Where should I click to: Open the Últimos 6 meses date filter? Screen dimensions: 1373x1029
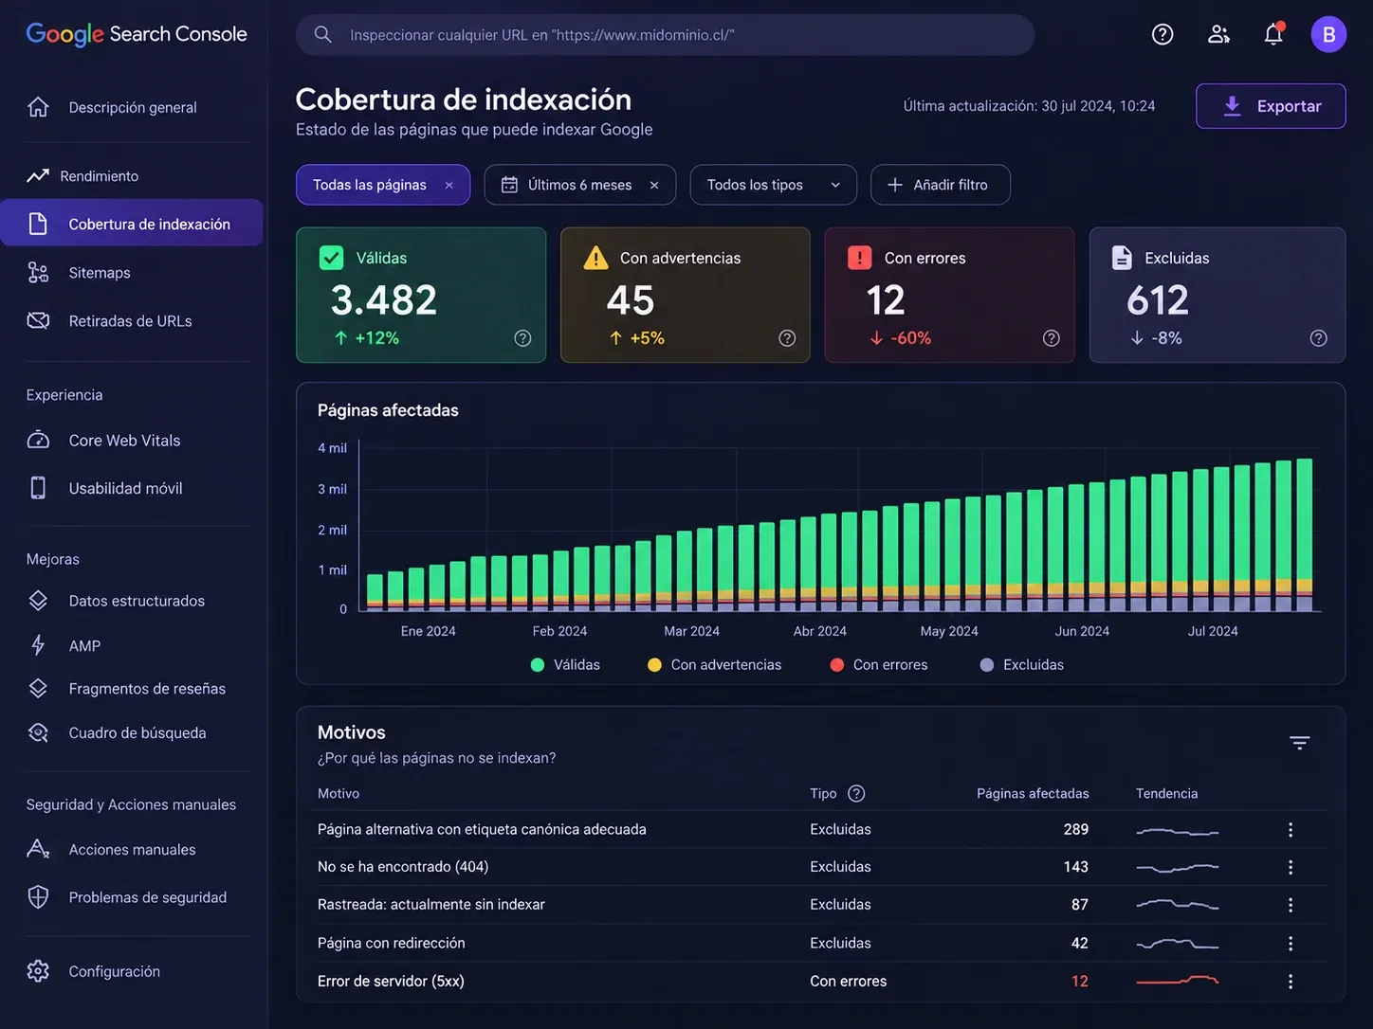pos(580,185)
